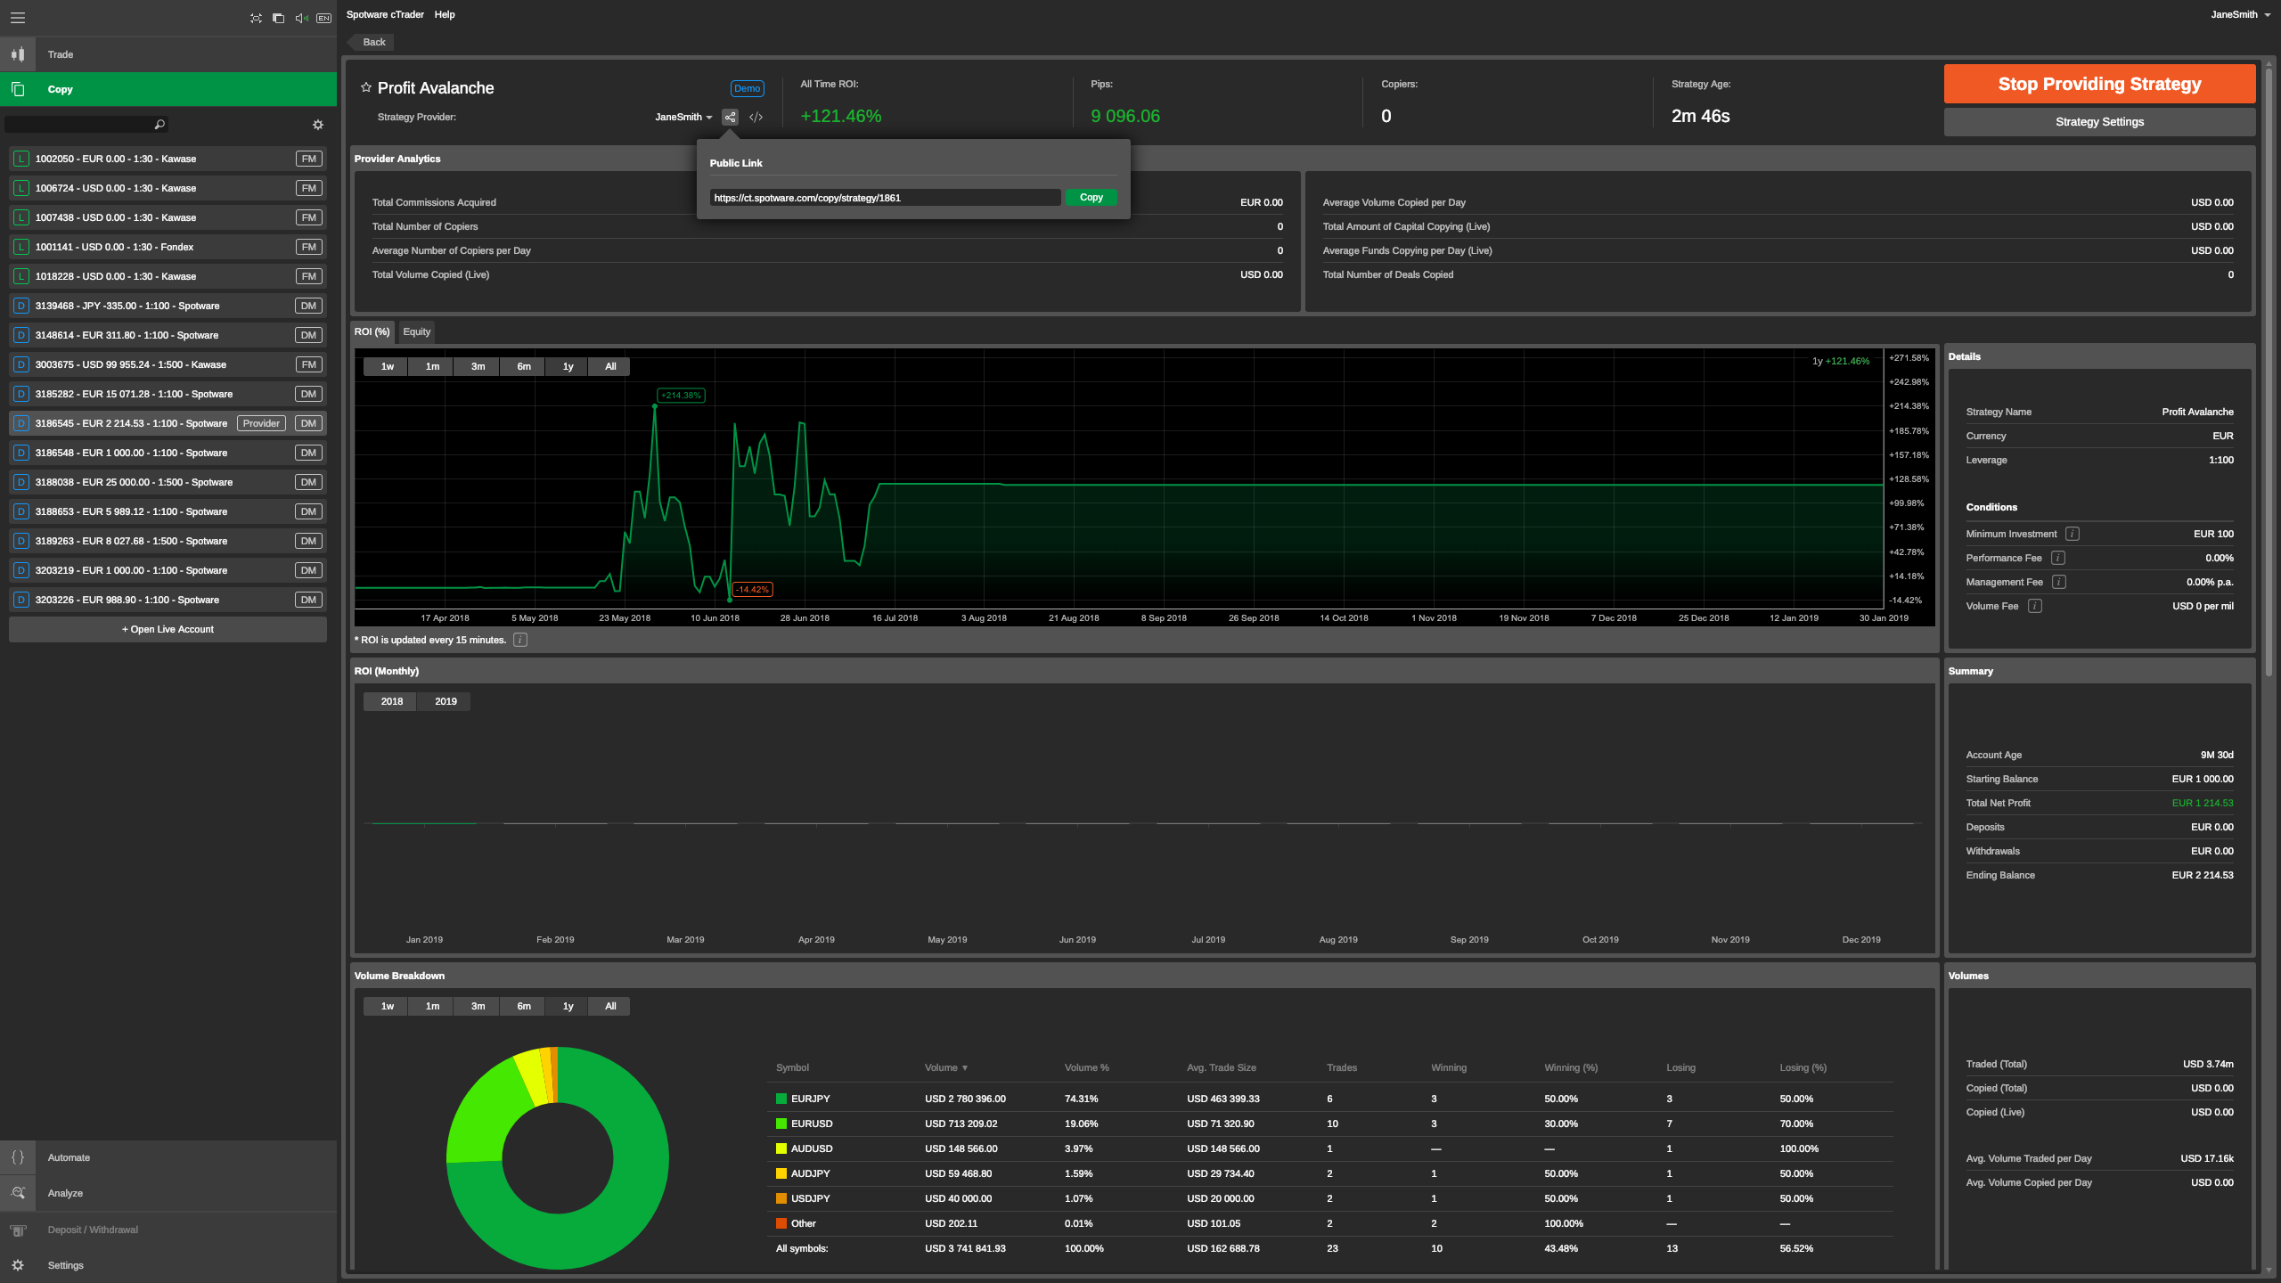Select 6m range on ROI chart
Image resolution: width=2281 pixels, height=1283 pixels.
pos(524,366)
